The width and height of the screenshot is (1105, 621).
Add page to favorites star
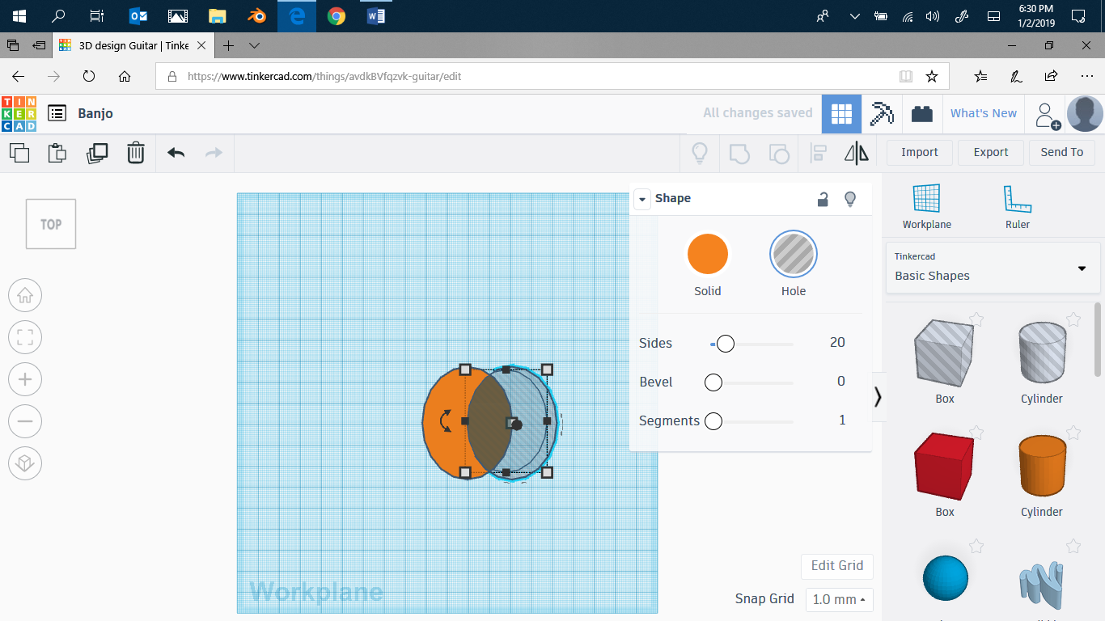point(932,77)
